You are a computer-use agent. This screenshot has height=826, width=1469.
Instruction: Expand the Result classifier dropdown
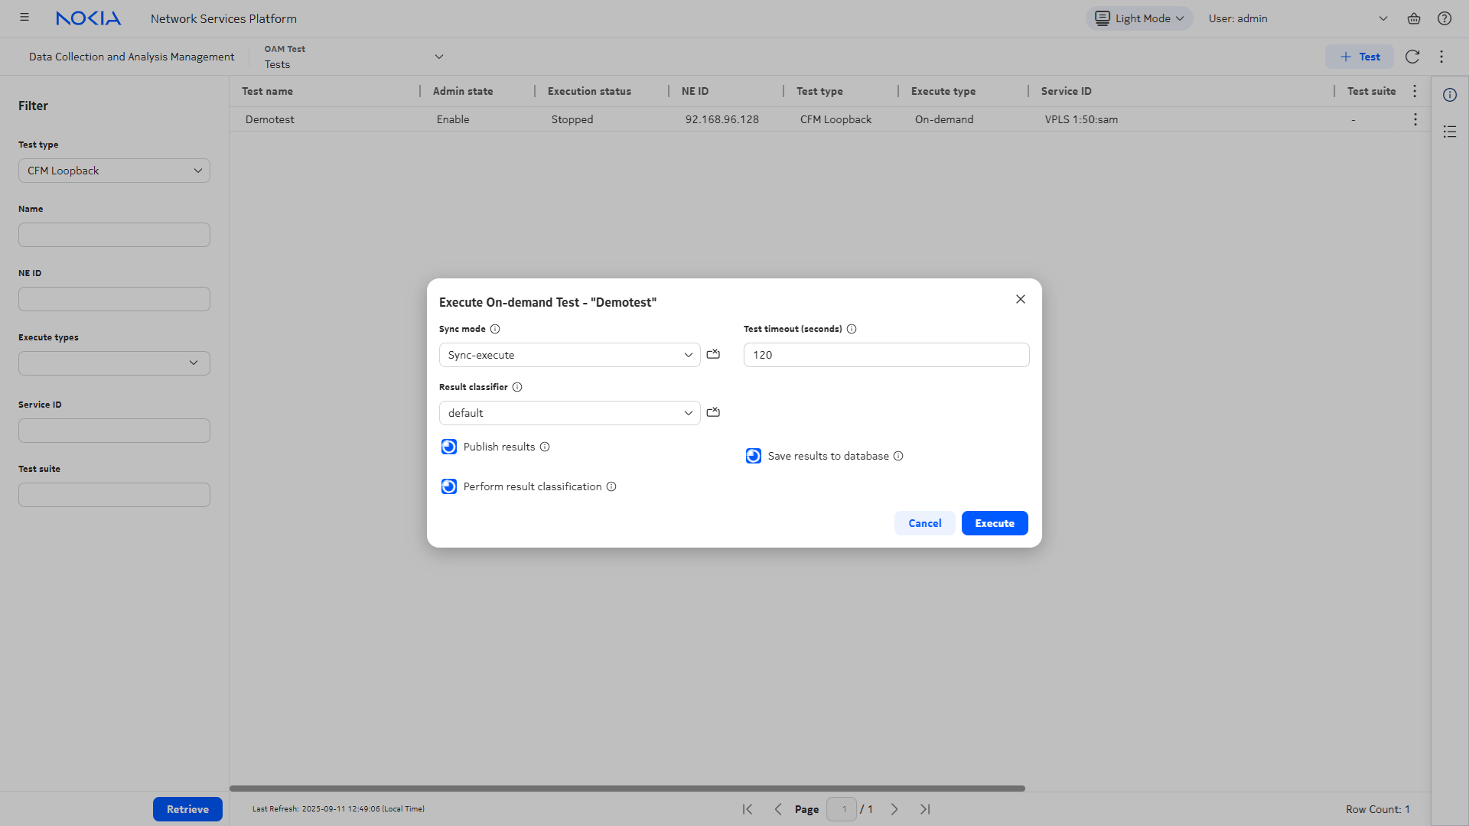[569, 413]
